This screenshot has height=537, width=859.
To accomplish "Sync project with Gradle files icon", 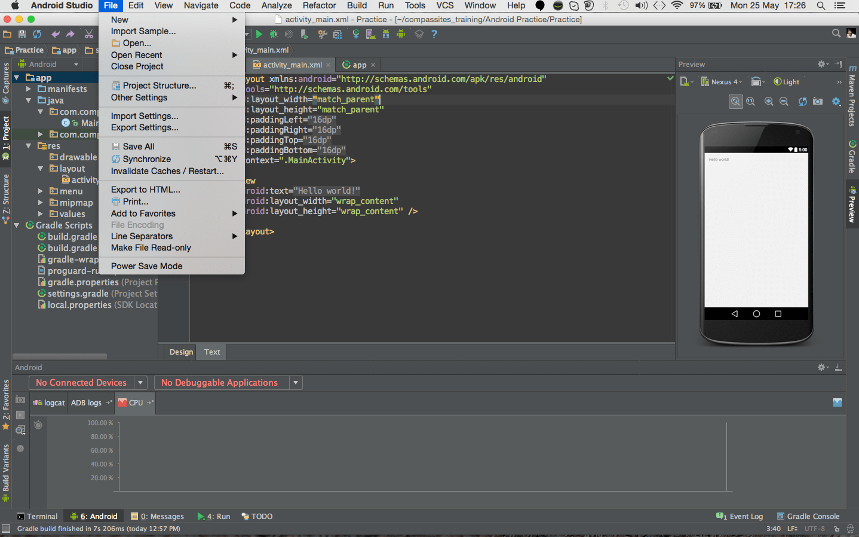I will (356, 34).
